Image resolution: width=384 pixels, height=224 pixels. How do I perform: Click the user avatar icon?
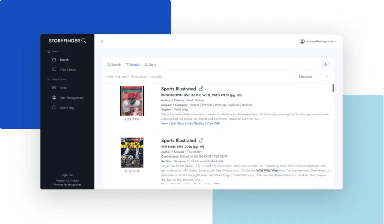click(302, 41)
